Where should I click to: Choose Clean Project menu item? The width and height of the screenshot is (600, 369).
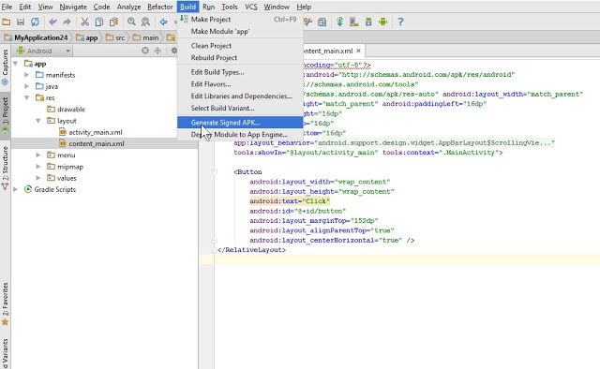coord(240,46)
